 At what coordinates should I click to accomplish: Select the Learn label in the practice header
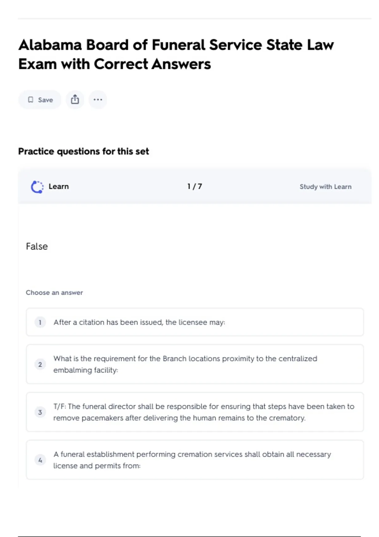tap(58, 186)
